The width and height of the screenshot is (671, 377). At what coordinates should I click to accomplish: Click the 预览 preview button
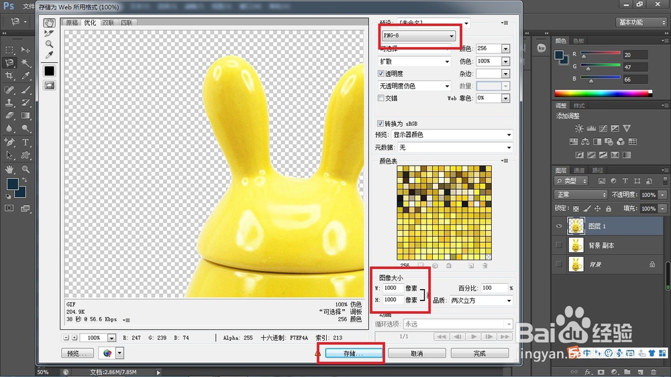(x=77, y=354)
